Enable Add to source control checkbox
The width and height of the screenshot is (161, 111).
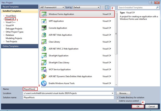coord(117,101)
